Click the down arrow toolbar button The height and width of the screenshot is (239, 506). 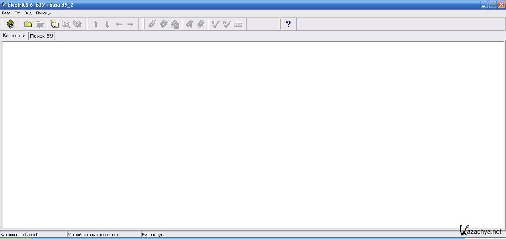coord(107,24)
